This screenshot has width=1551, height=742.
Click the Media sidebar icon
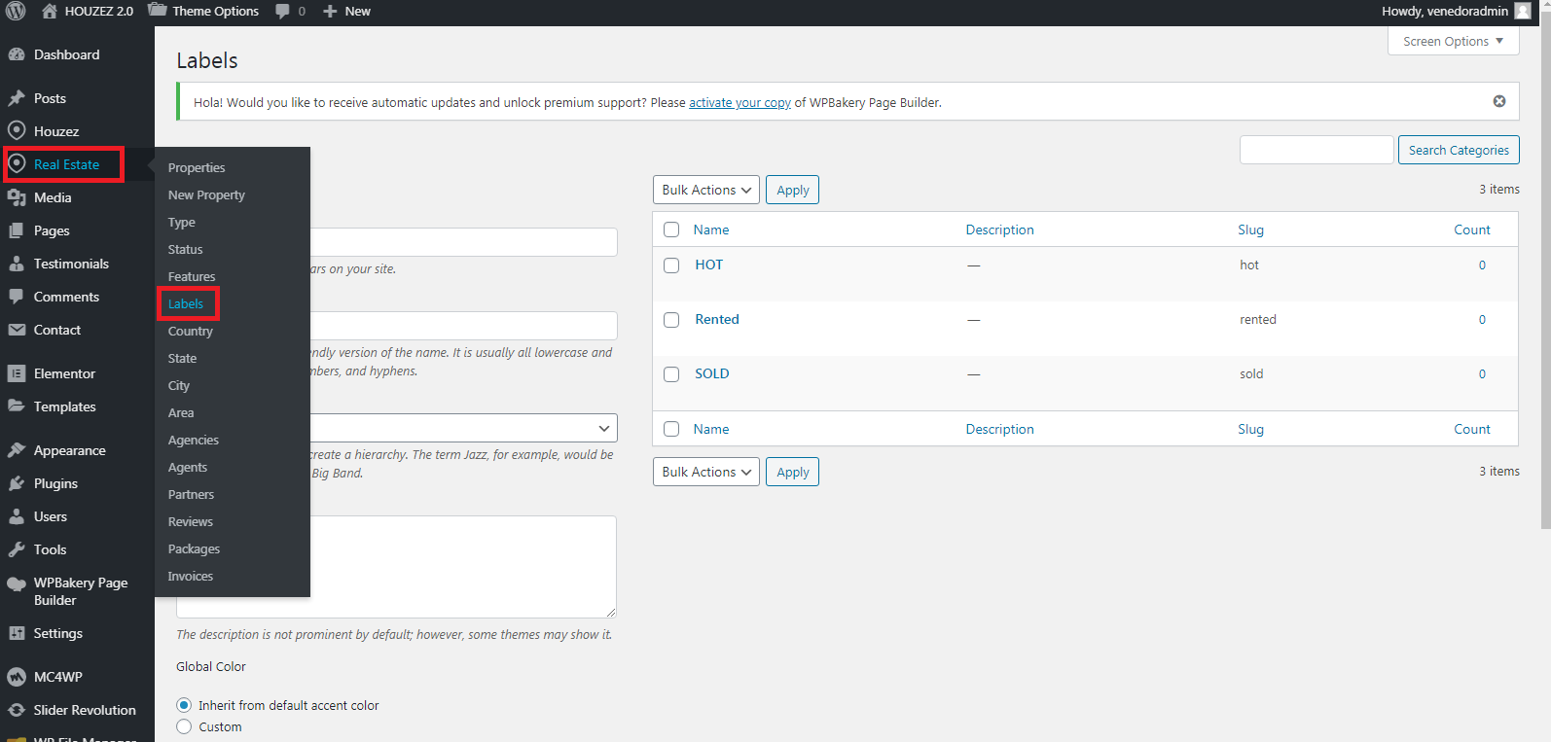coord(17,197)
